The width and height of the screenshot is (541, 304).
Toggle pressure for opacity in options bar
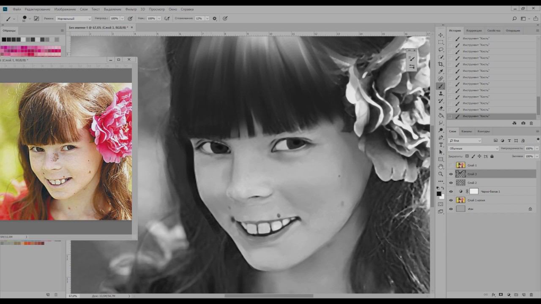130,19
